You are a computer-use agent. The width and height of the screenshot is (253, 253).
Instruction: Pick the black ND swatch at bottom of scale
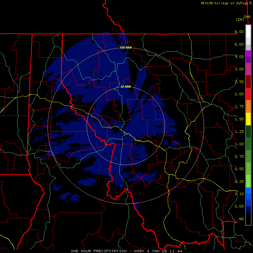tap(248, 219)
